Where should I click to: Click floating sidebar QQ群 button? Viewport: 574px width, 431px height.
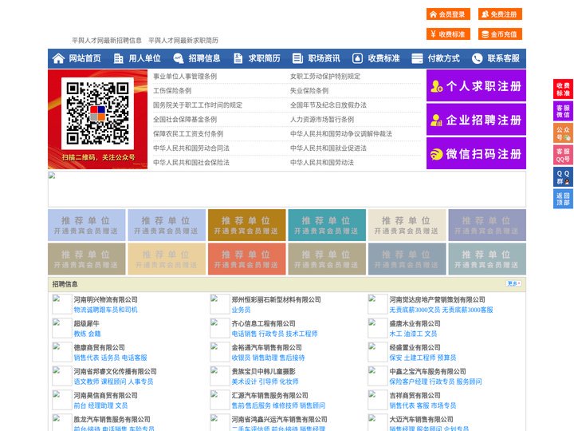(563, 177)
